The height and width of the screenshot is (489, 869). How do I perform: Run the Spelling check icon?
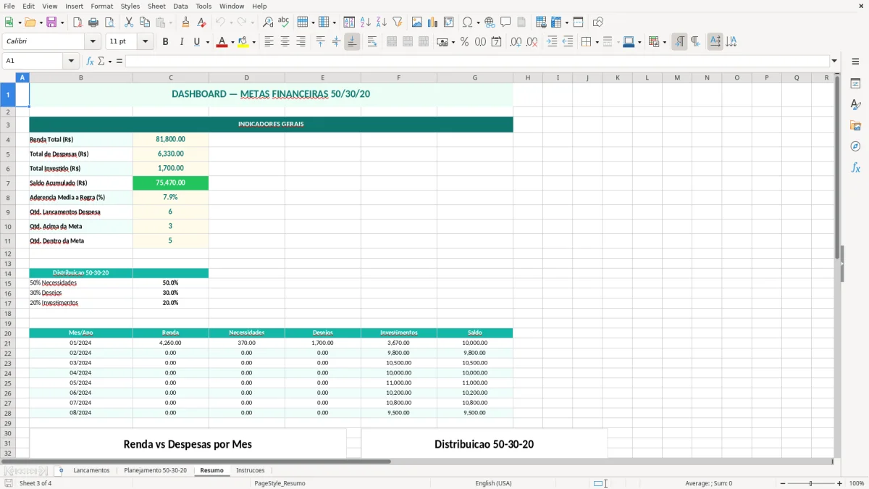284,22
